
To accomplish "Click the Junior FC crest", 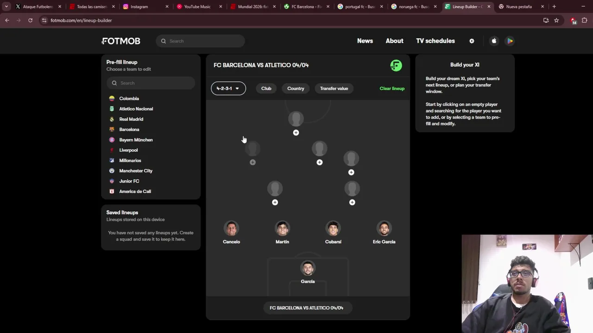I will point(112,181).
